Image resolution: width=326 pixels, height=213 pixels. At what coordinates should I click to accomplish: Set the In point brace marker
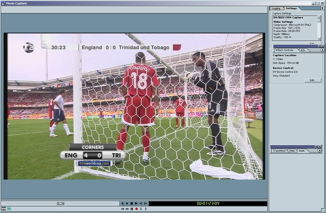tap(141, 209)
